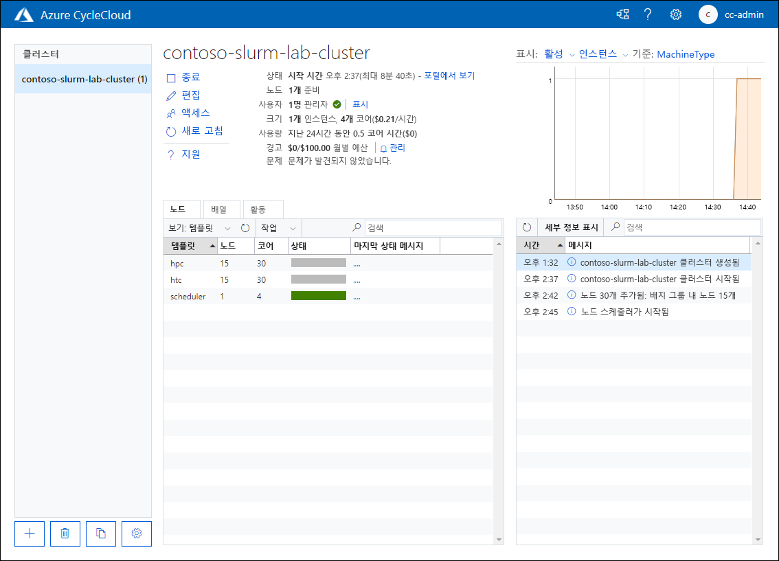Click the add new cluster plus icon
The height and width of the screenshot is (561, 779).
[x=29, y=534]
